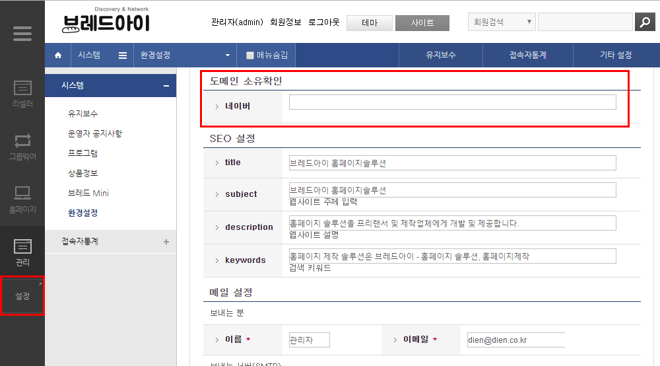Viewport: 660px width, 366px height.
Task: Select 운영자 공지사항 in the side menu
Action: coord(95,133)
